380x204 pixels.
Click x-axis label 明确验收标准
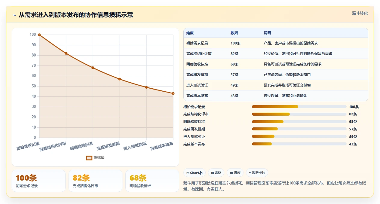pos(81,146)
